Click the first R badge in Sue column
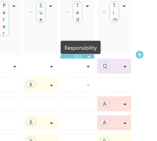 [31, 84]
